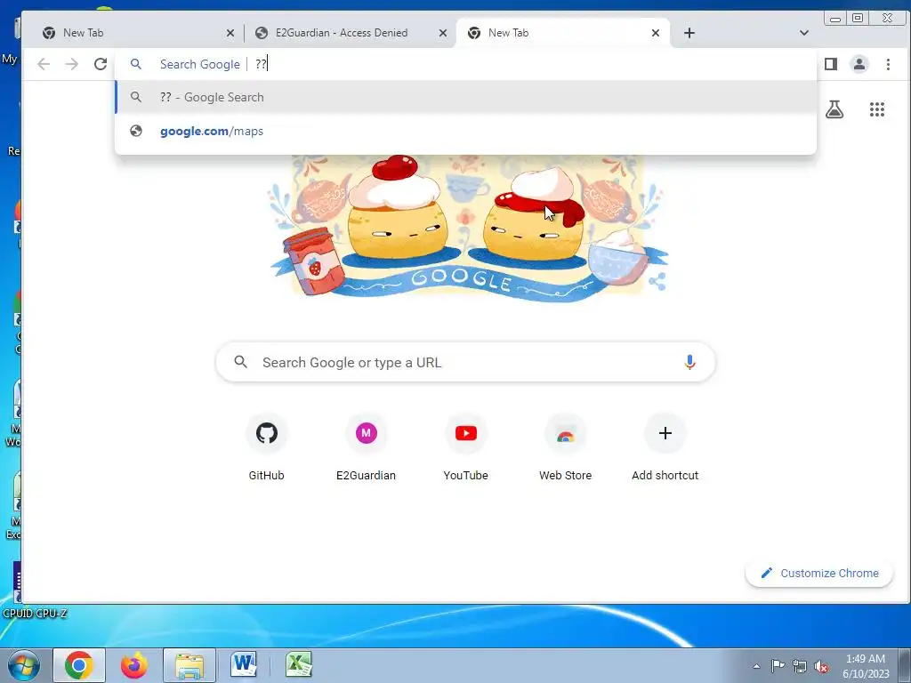
Task: Open the network tray icon
Action: (x=800, y=666)
